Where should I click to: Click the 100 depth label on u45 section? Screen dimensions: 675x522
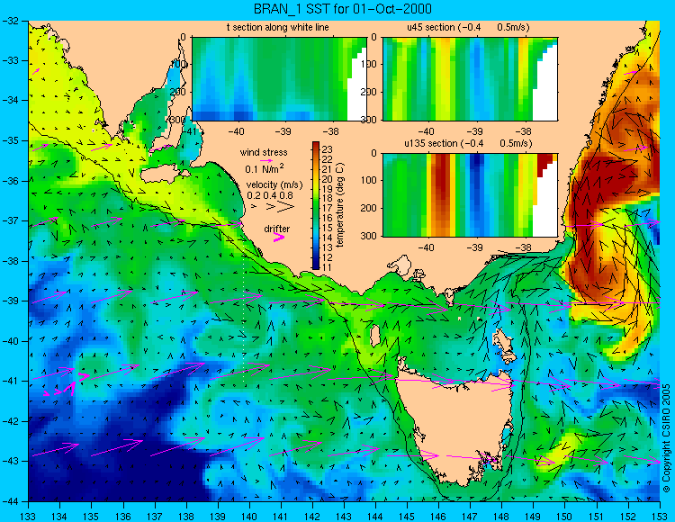click(371, 64)
